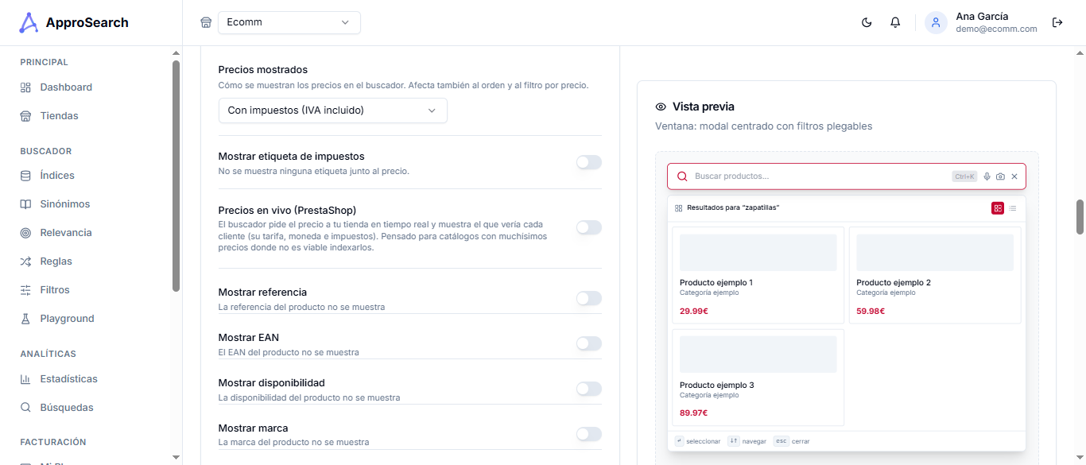Click the X icon in preview search bar
The image size is (1086, 465).
tap(1014, 176)
